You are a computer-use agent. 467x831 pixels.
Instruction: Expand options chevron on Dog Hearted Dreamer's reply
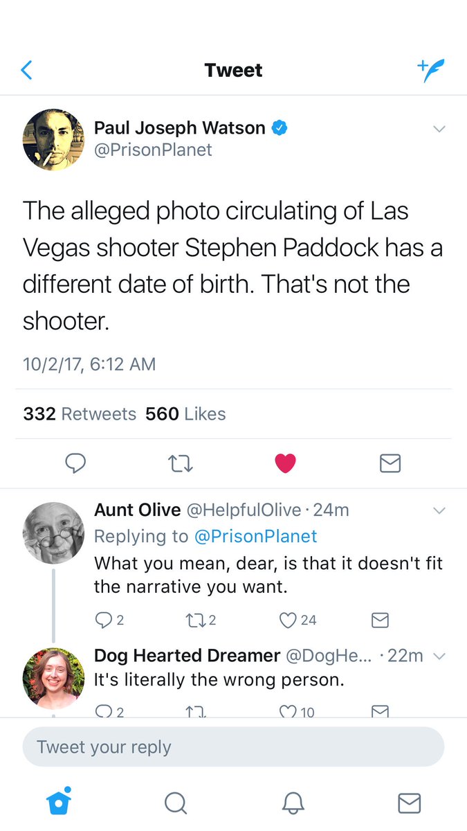click(x=439, y=656)
